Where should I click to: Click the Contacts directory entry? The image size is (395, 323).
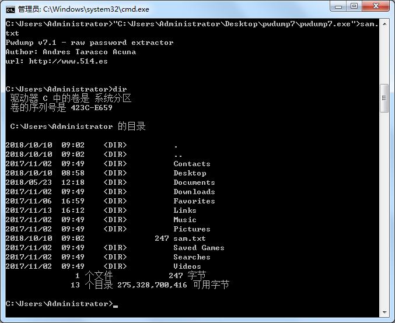coord(192,164)
